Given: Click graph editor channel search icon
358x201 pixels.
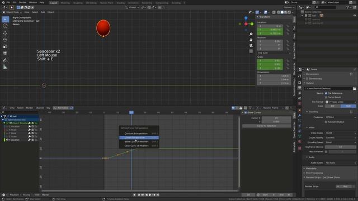Looking at the screenshot, I should [x=3, y=112].
